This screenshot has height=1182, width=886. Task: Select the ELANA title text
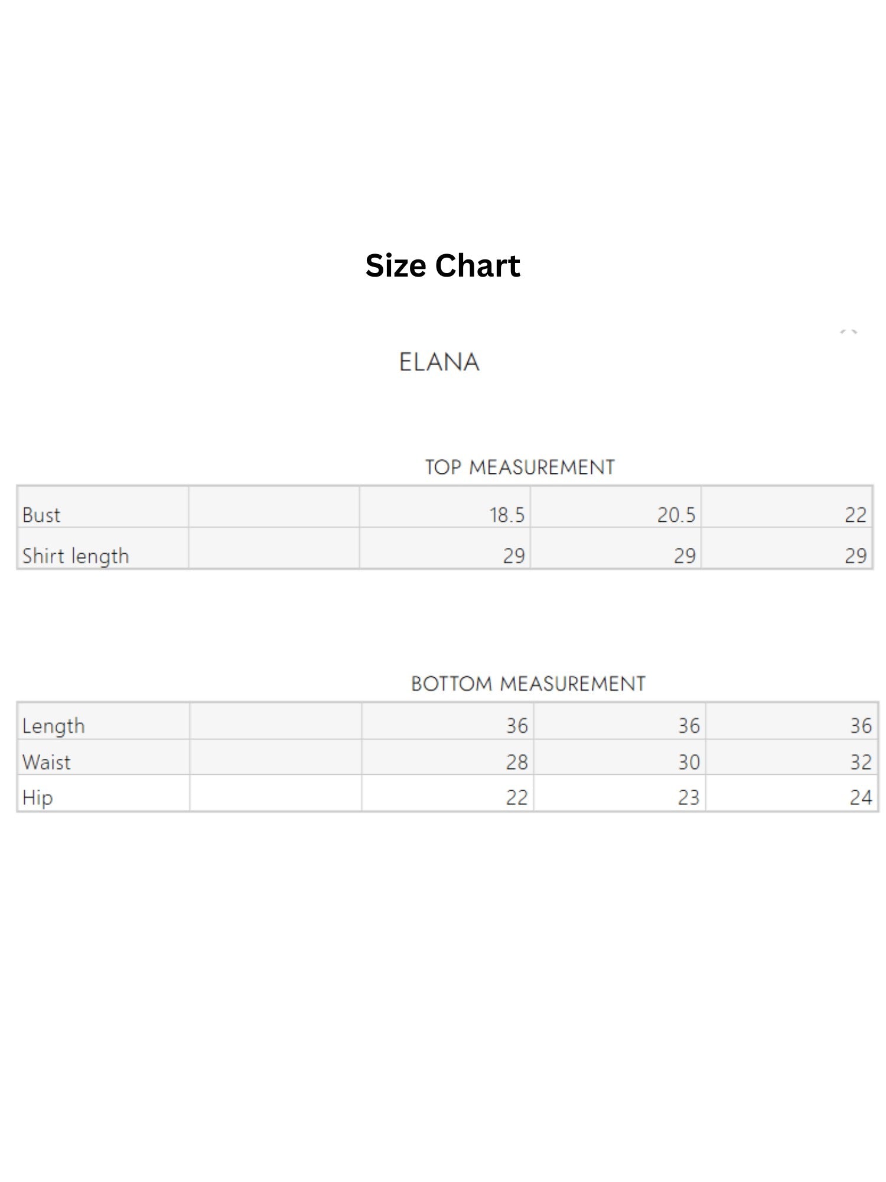pyautogui.click(x=439, y=362)
